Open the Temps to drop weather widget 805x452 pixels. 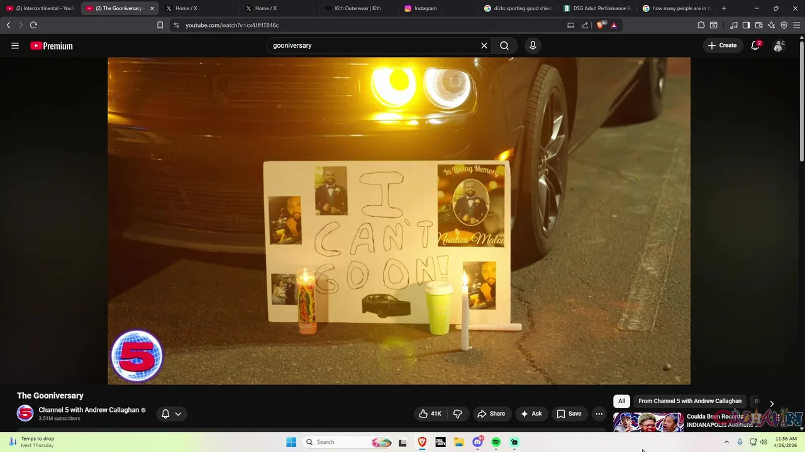tap(31, 442)
